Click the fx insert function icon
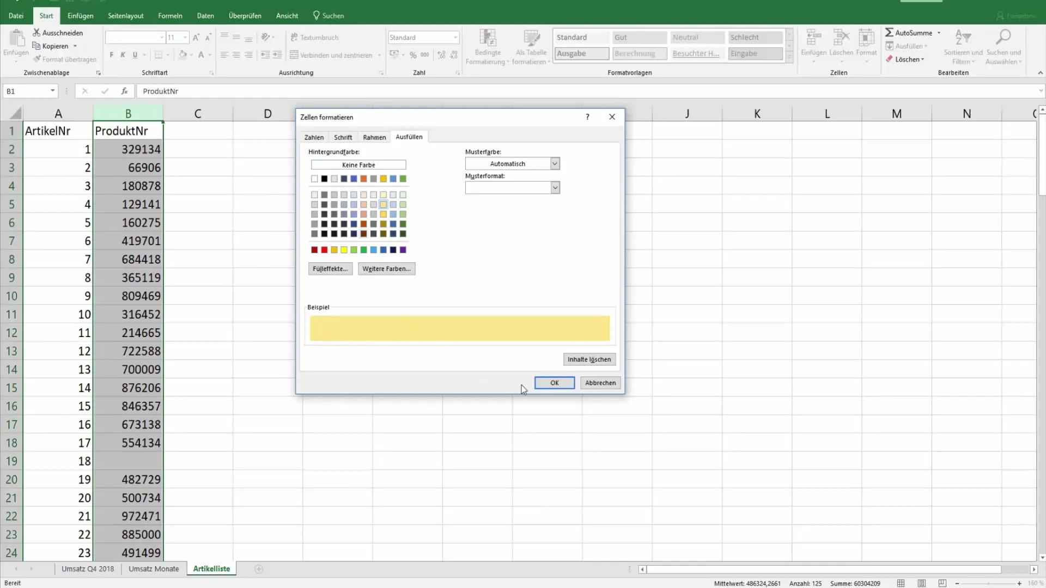This screenshot has height=588, width=1046. tap(124, 91)
